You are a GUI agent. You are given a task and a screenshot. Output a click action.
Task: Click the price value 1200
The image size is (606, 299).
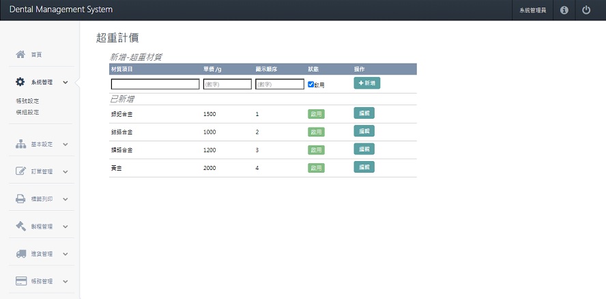point(210,150)
